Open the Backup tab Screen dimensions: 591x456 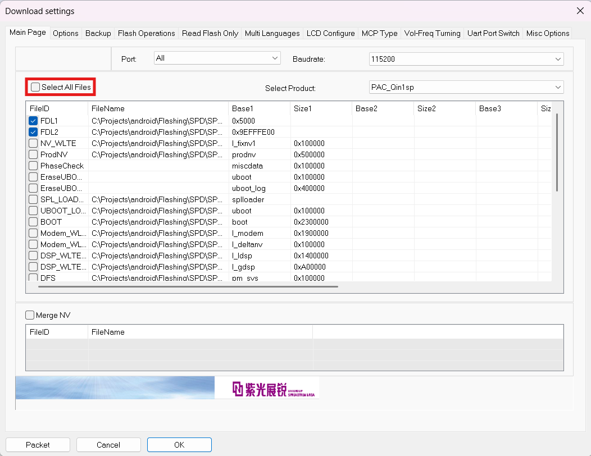coord(98,33)
